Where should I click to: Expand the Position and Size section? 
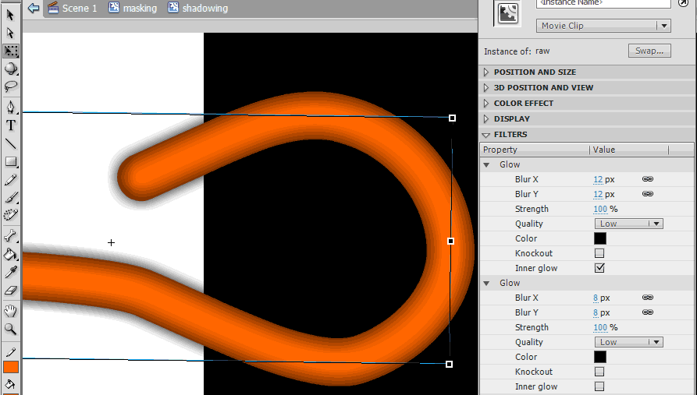pos(485,72)
